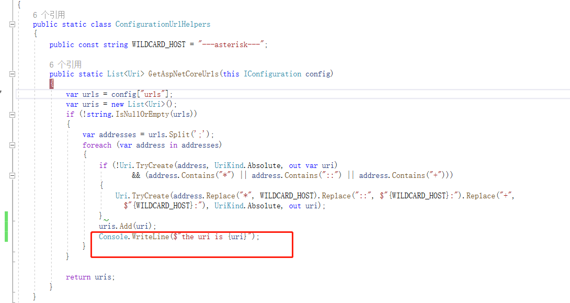
Task: Click UriKind.Absolute in the if condition
Action: [x=247, y=165]
